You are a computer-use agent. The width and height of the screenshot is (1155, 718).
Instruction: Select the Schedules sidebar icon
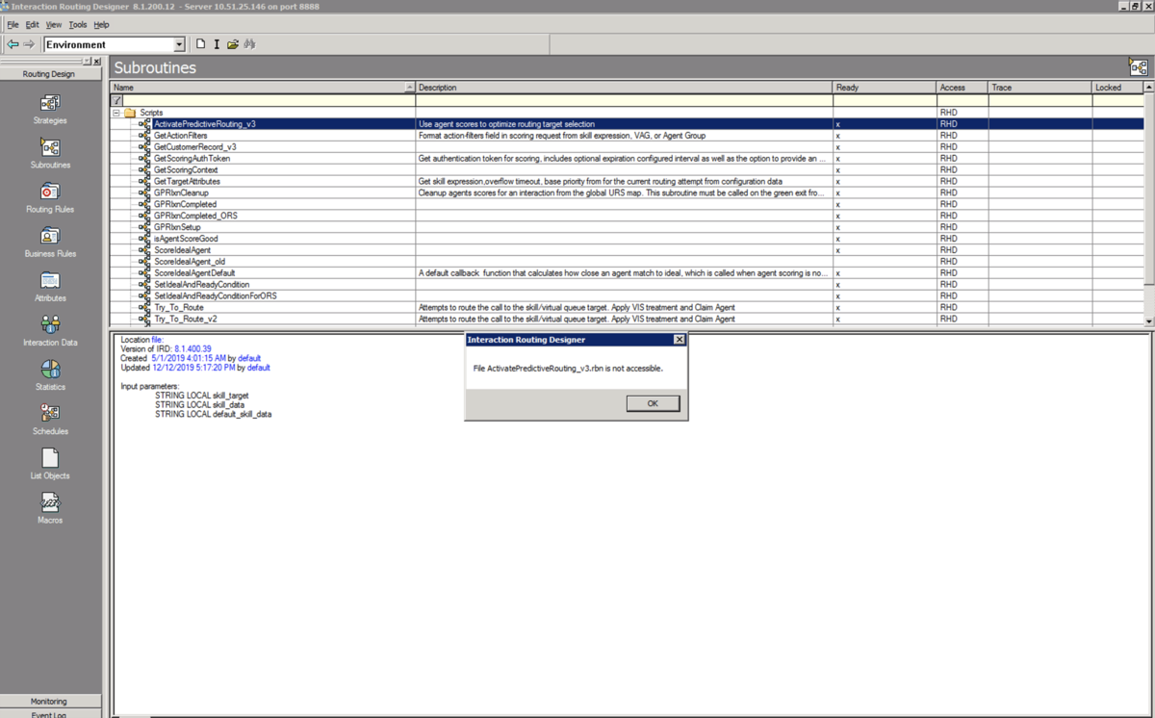coord(50,413)
